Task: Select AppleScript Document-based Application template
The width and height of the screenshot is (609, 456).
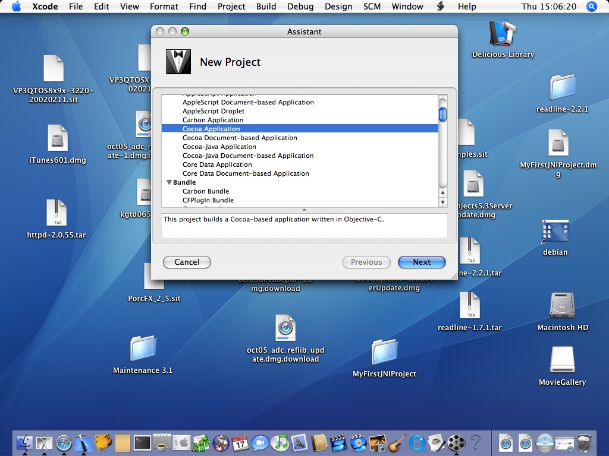Action: point(248,102)
